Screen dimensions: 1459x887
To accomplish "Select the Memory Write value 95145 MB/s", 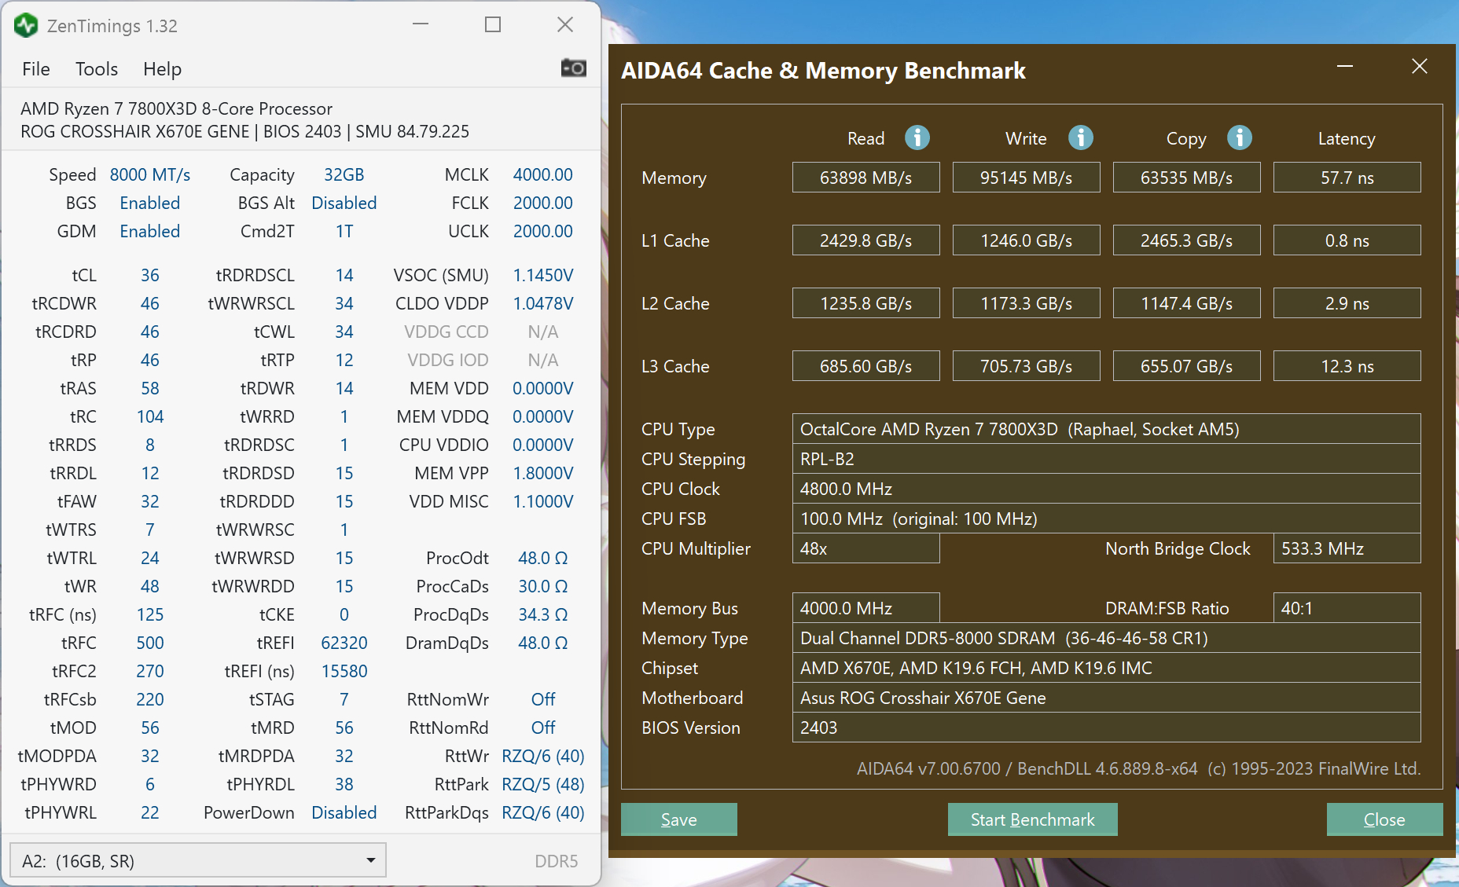I will 1026,178.
